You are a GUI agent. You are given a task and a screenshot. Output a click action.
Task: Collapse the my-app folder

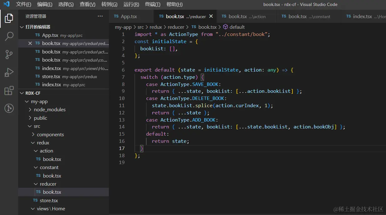coord(27,102)
